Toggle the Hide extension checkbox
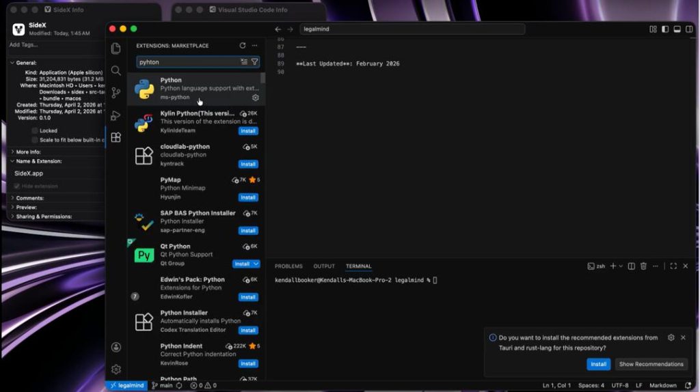 tap(16, 186)
